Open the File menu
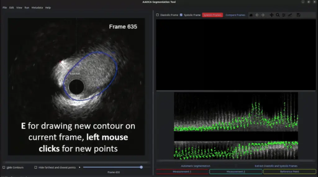The width and height of the screenshot is (318, 177). pyautogui.click(x=5, y=7)
